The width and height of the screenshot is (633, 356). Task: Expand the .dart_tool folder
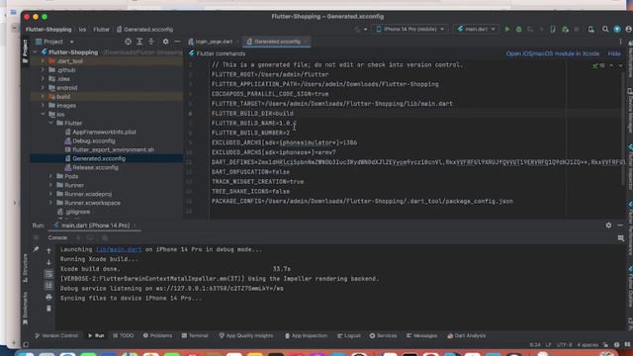[x=43, y=61]
